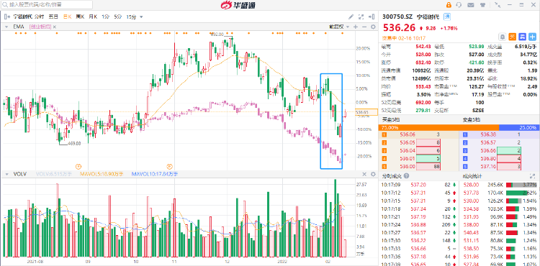Click the 469.88 low price marker on chart
540x266 pixels.
tap(74, 144)
